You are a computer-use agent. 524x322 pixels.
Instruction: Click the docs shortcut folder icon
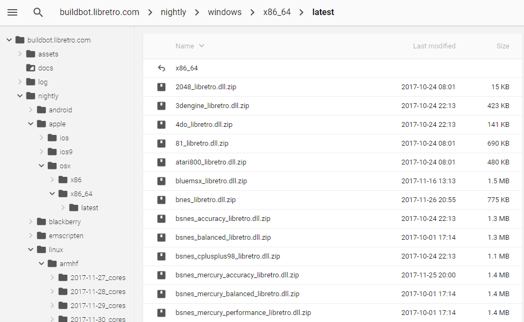31,68
